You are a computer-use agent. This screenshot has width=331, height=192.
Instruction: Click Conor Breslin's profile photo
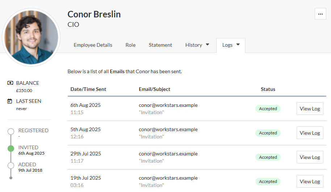pos(31,36)
